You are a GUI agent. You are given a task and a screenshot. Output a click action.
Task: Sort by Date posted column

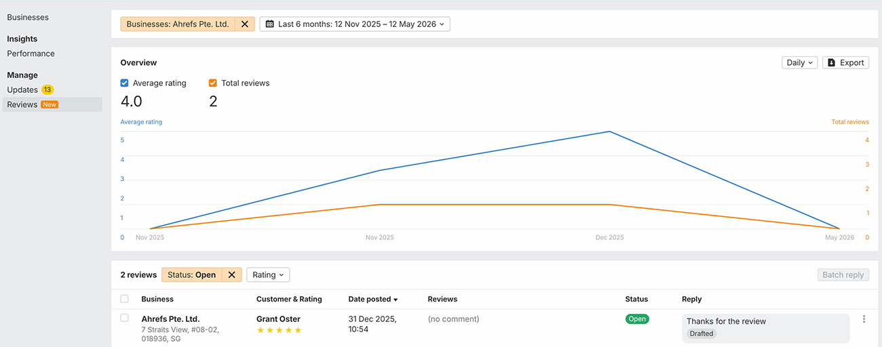(x=372, y=299)
